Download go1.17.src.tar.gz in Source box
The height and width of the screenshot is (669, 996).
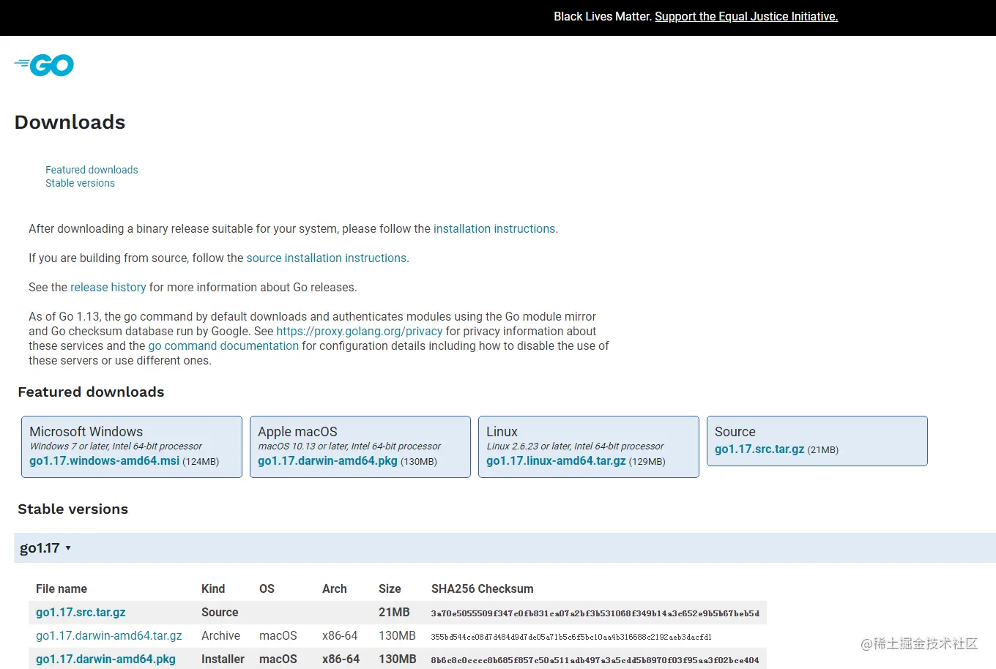[759, 449]
